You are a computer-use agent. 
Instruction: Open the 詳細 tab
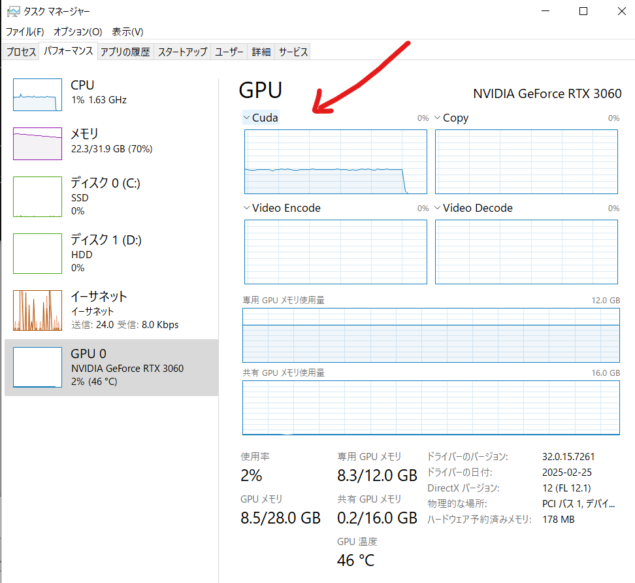[x=261, y=52]
